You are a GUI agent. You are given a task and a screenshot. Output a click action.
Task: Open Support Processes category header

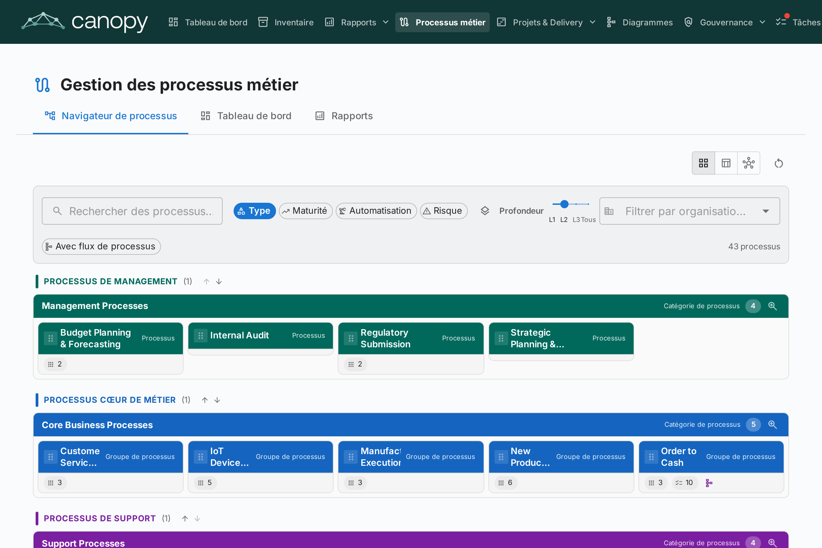[411, 540]
